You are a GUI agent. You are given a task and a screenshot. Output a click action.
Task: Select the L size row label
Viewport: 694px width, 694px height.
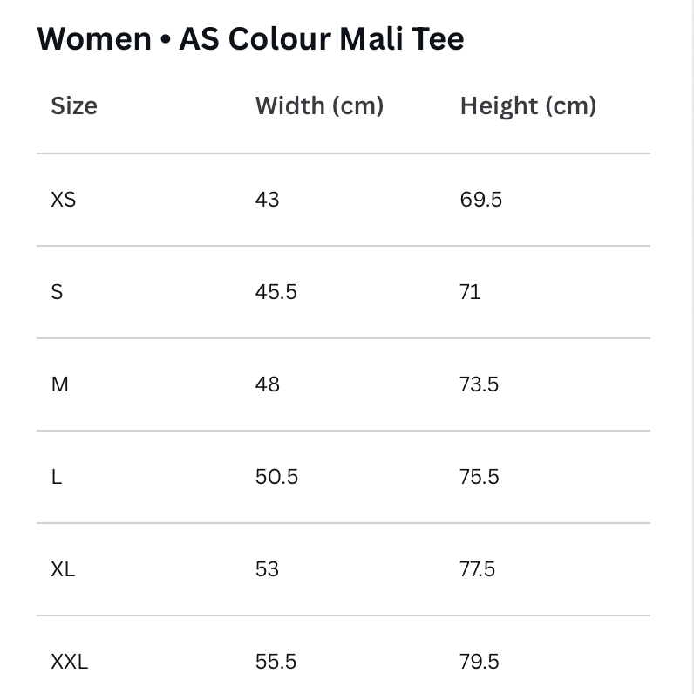click(57, 477)
